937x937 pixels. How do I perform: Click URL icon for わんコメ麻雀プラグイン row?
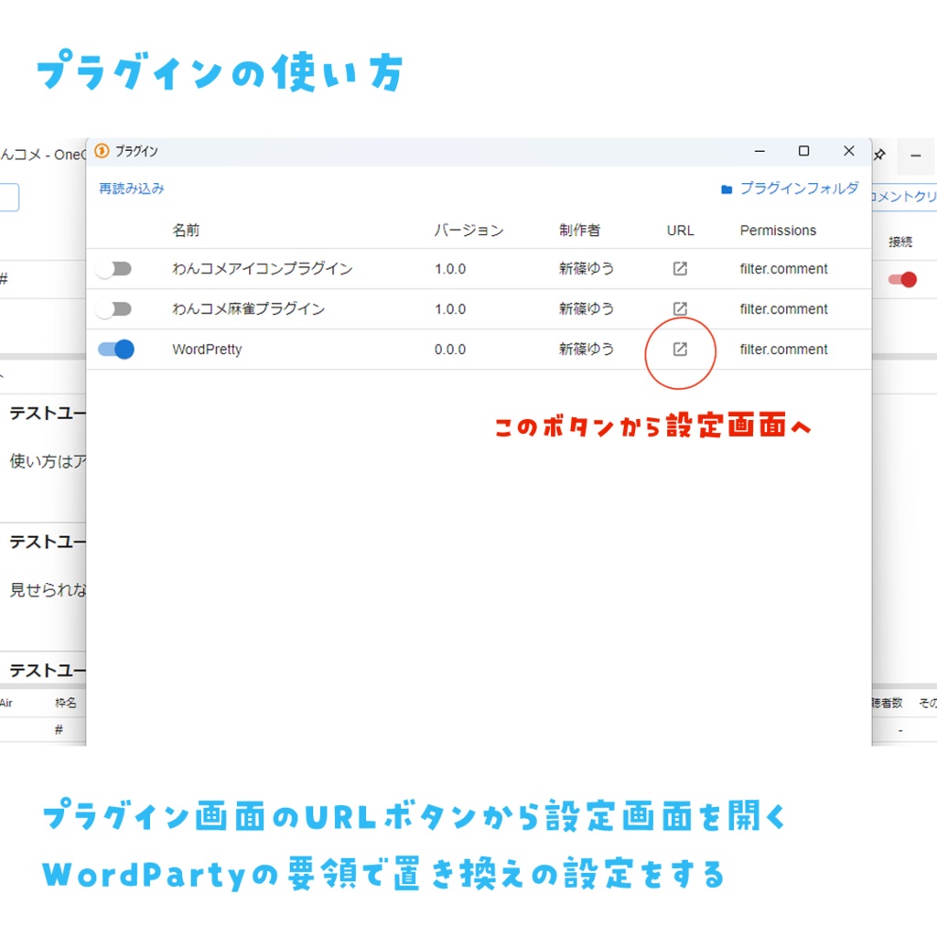click(680, 308)
